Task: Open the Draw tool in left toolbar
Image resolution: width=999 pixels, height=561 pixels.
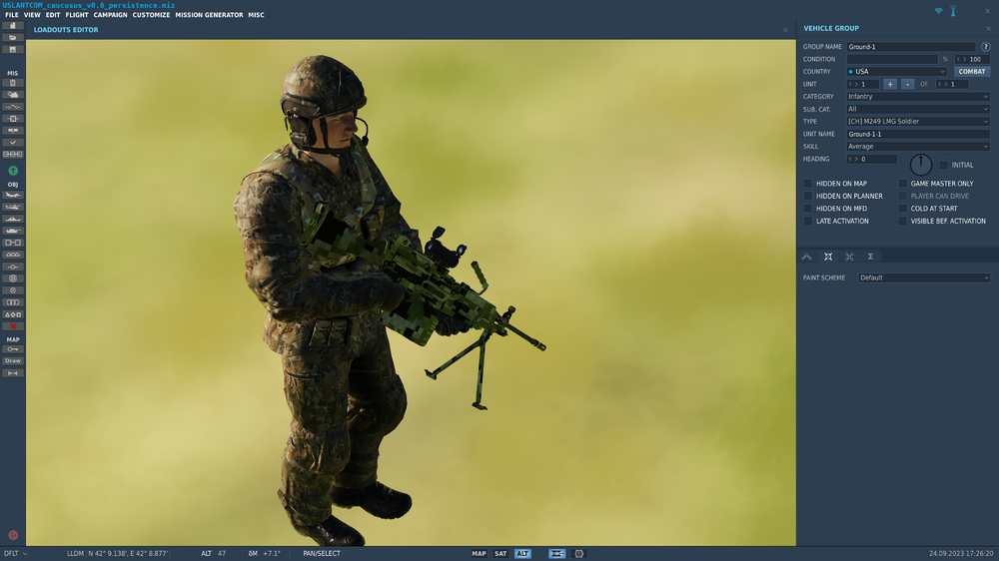Action: (12, 361)
